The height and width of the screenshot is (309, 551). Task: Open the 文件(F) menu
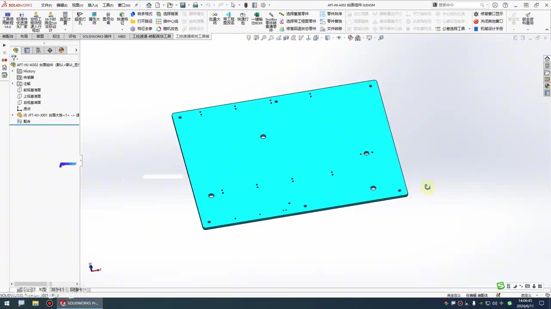click(46, 5)
